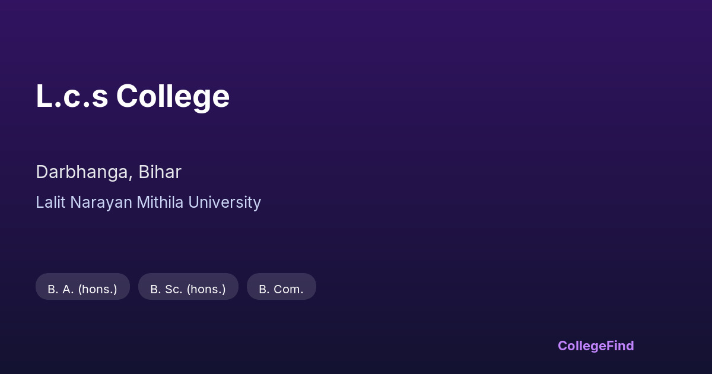Open the CollegeFind brand logo
The height and width of the screenshot is (374, 712).
tap(595, 346)
